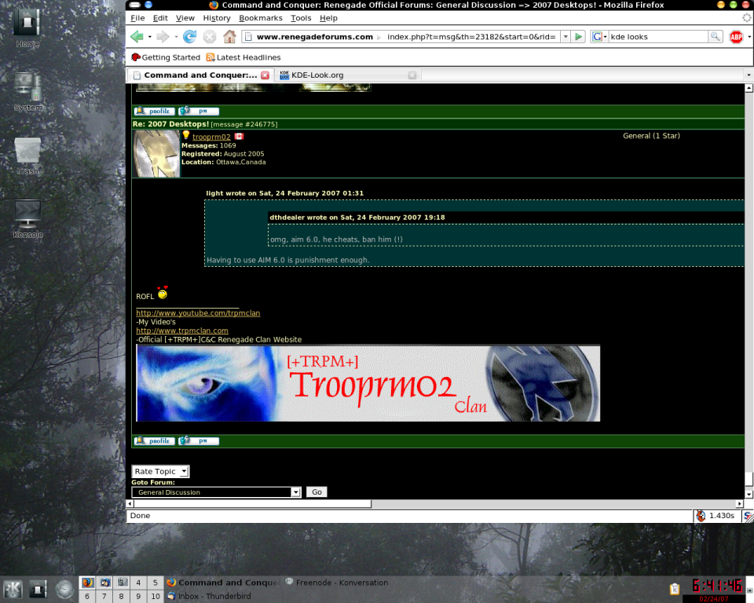Switch to virtual desktop 9 in pager
754x603 pixels.
(138, 597)
